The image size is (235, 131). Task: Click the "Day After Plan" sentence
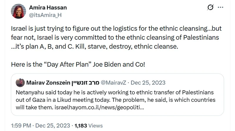(78, 64)
